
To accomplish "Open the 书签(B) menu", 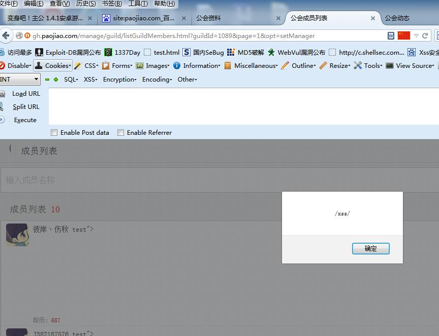I will [112, 4].
